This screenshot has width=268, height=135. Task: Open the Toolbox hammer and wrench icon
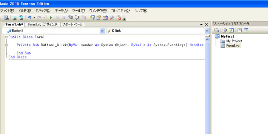click(x=112, y=17)
